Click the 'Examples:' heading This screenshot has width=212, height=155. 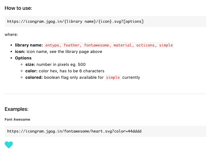click(17, 109)
